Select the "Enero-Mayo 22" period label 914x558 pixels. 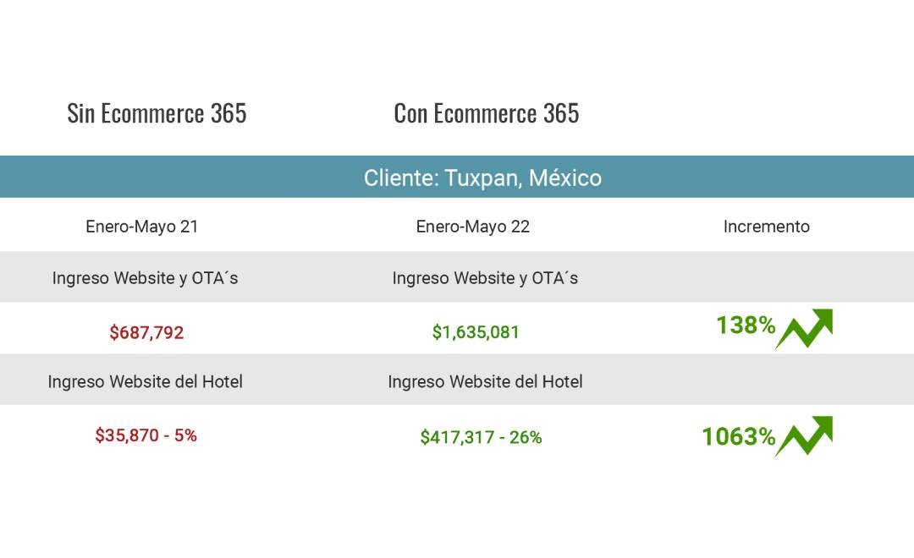(473, 227)
